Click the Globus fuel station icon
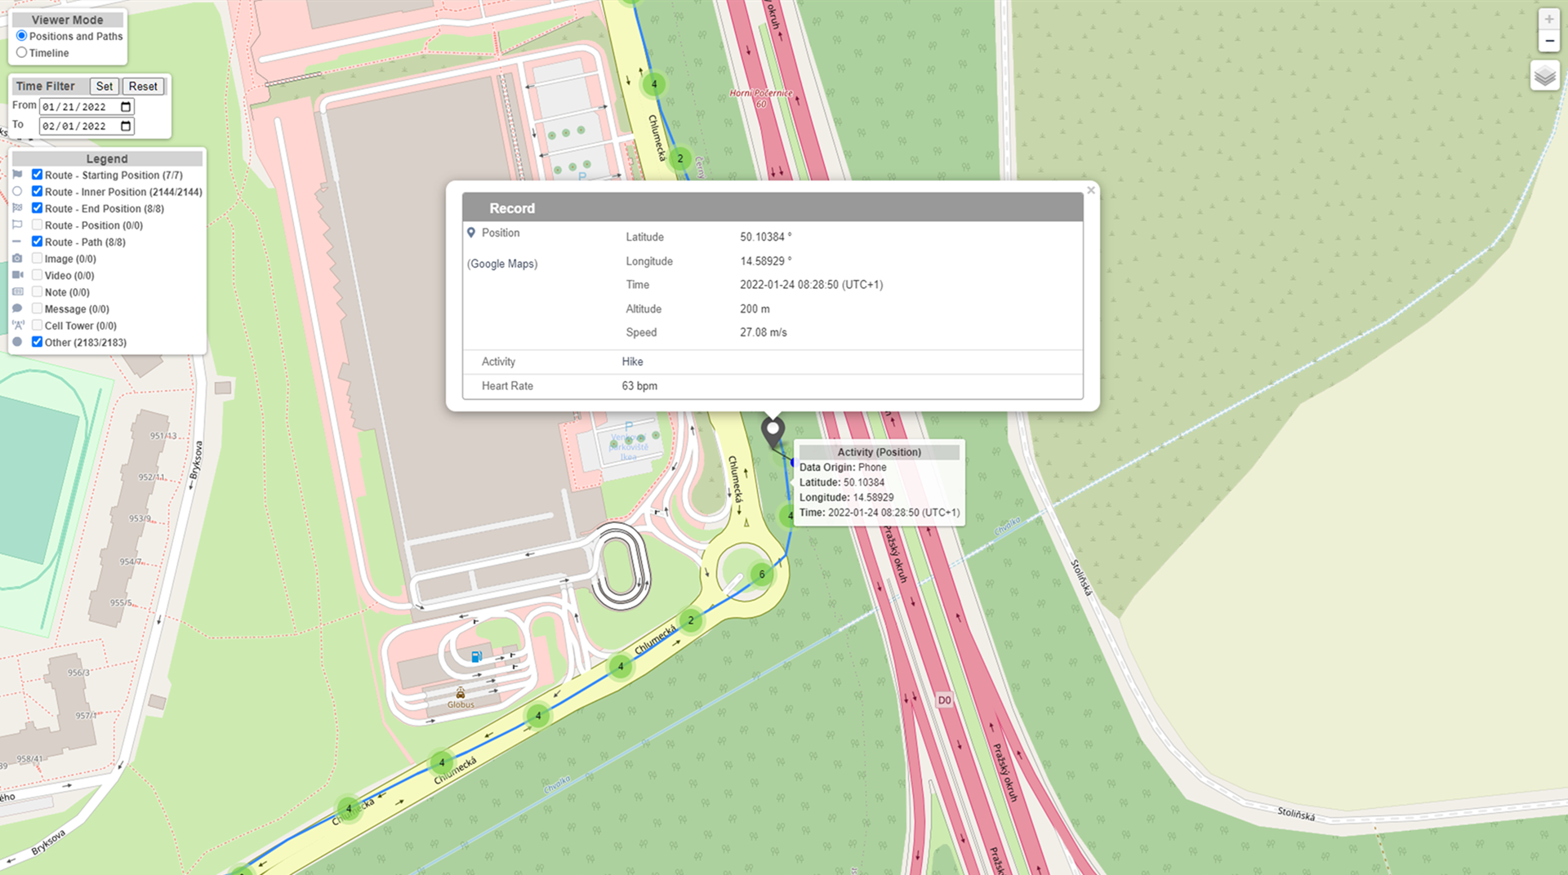The image size is (1568, 875). 476,656
